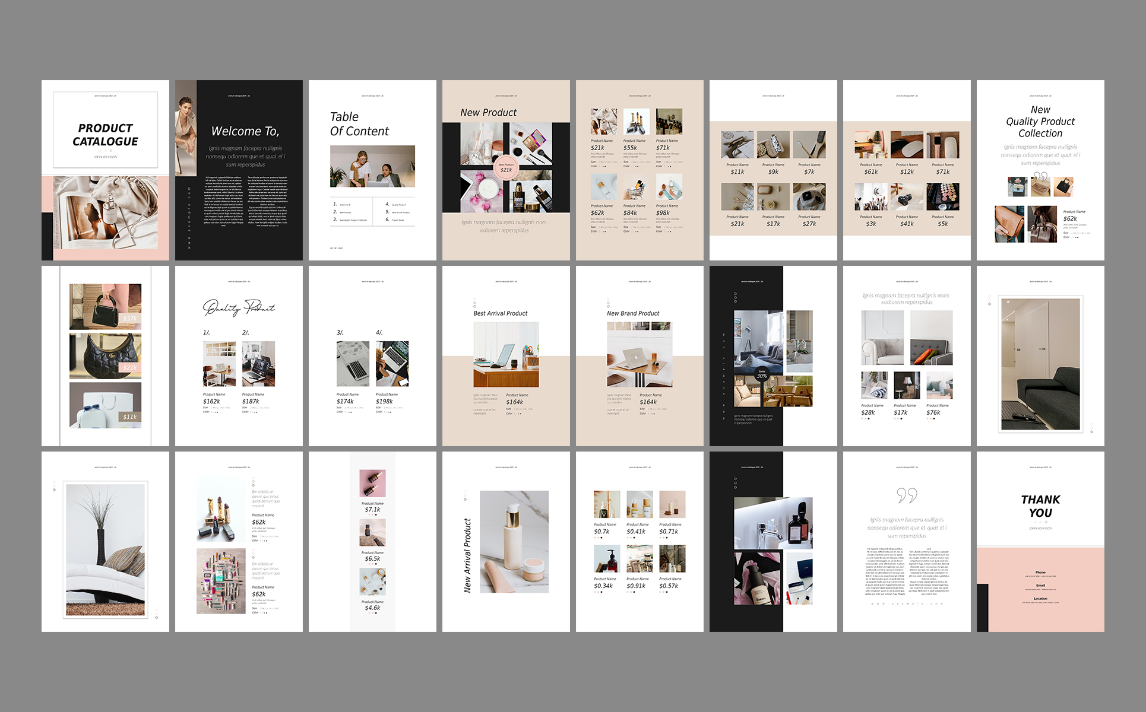Viewport: 1146px width, 712px height.
Task: Open the Quality Product signature page
Action: click(239, 356)
